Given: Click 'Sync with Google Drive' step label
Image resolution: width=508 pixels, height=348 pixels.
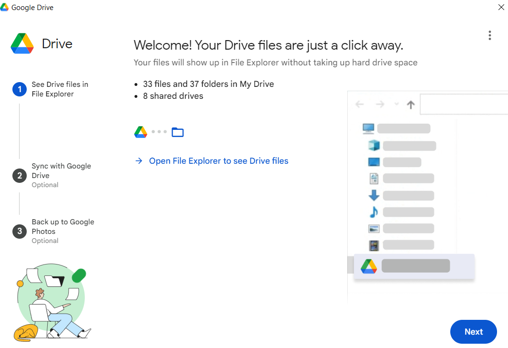Looking at the screenshot, I should [61, 170].
